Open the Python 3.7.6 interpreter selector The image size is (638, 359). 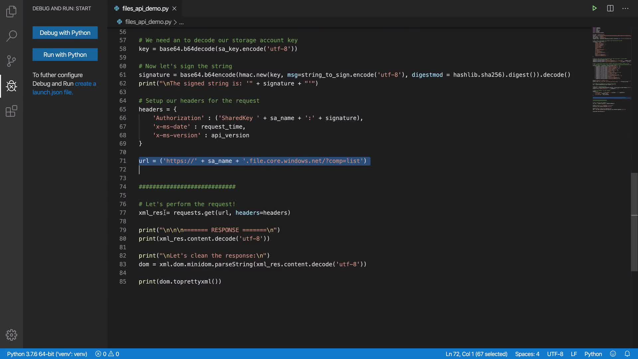click(47, 354)
